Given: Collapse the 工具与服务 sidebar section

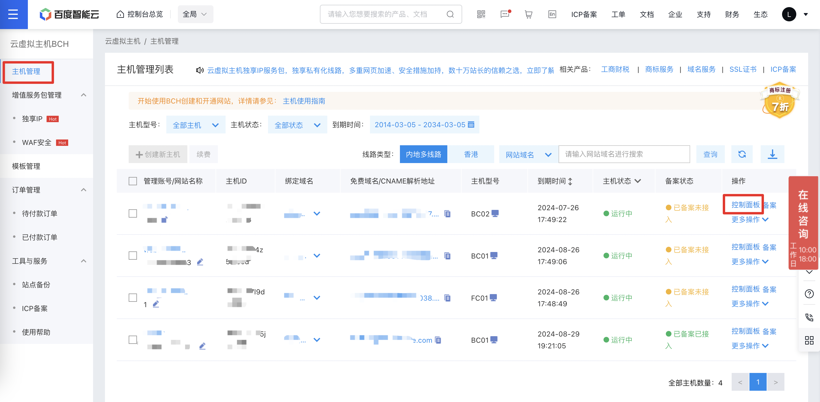Looking at the screenshot, I should [83, 261].
